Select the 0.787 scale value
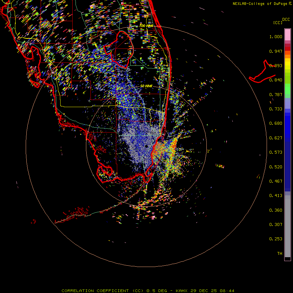 coord(276,94)
